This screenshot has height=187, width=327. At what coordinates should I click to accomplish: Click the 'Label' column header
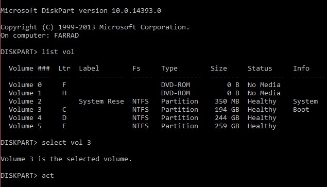(89, 69)
